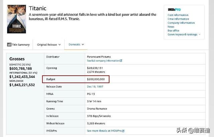
Task: Click the Titanic title heading
Action: pos(38,8)
